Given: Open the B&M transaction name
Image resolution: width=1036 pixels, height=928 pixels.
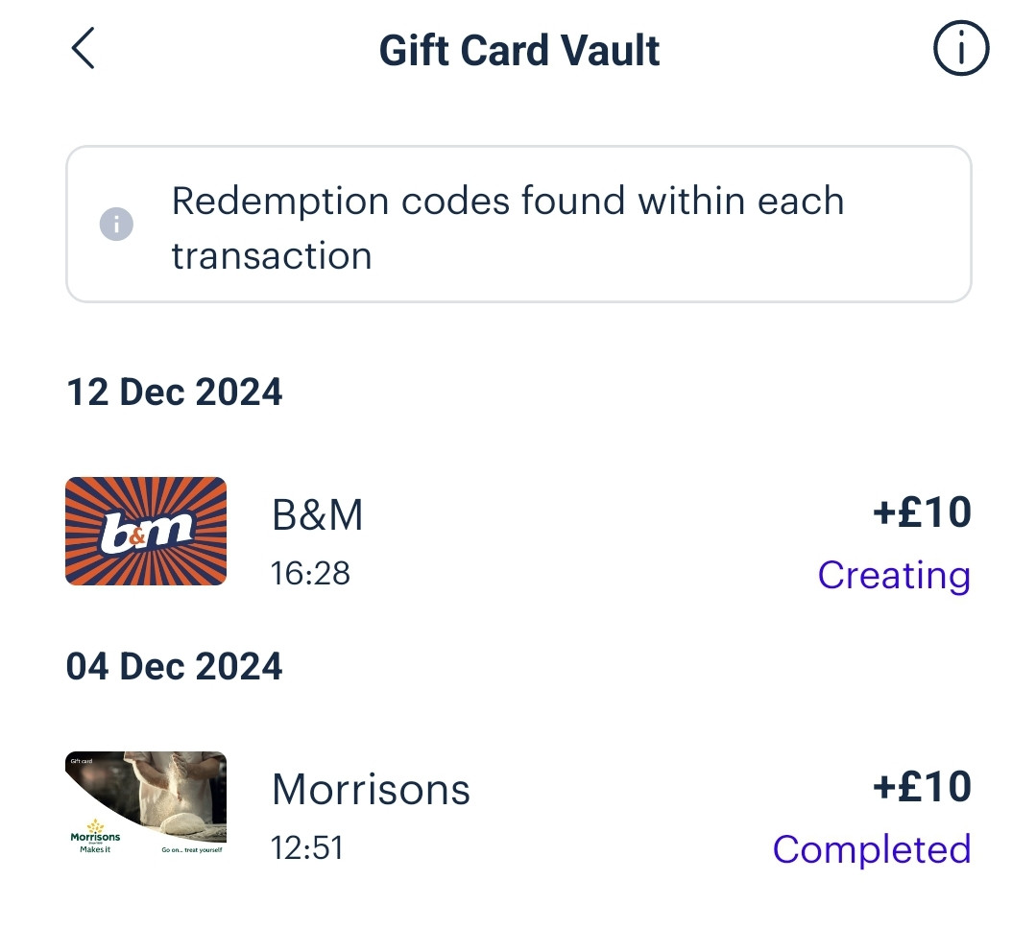Looking at the screenshot, I should (318, 516).
